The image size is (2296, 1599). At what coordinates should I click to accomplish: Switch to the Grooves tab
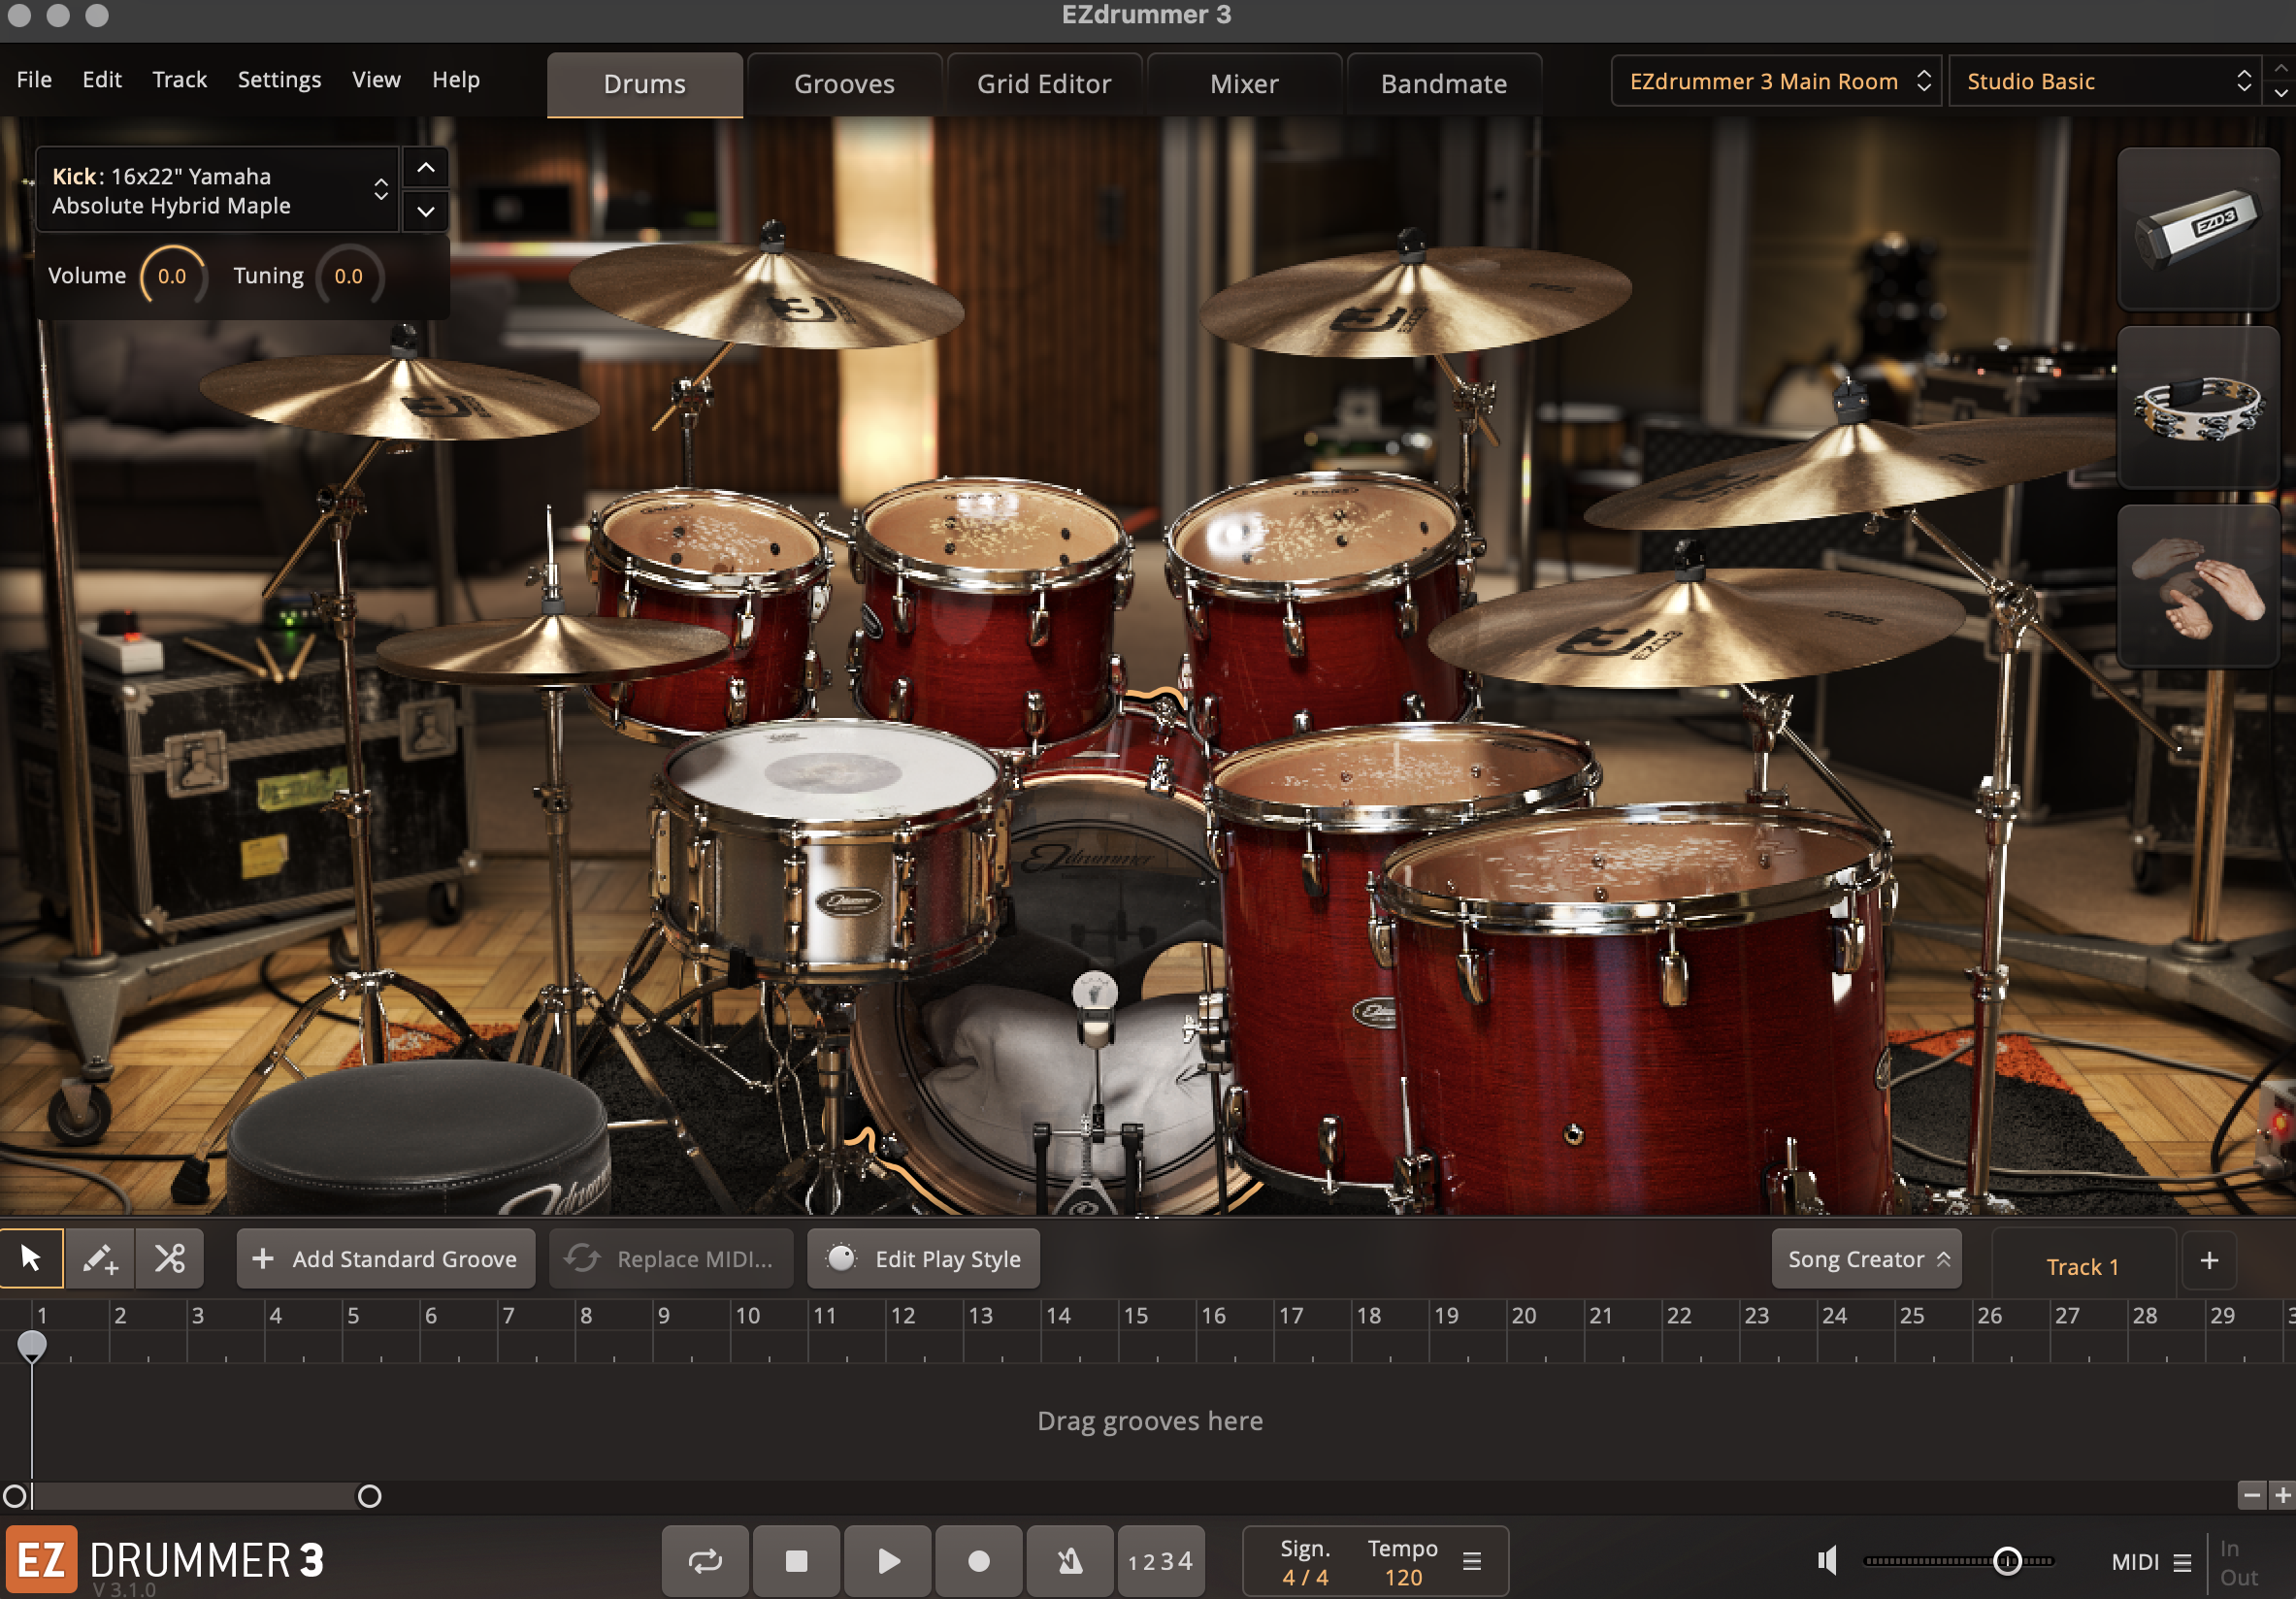click(845, 84)
